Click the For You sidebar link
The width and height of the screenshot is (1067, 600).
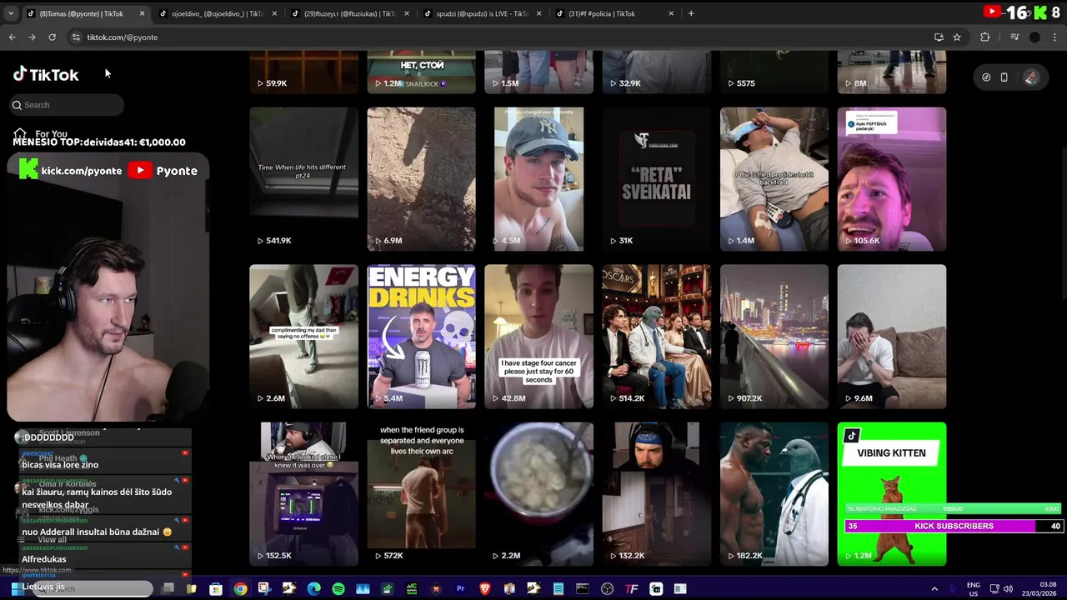point(51,133)
